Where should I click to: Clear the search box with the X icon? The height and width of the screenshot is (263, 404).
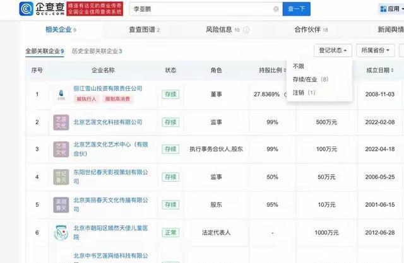coord(275,10)
